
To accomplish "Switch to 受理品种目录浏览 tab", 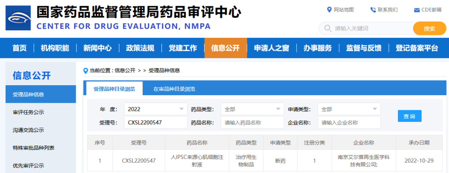I will pyautogui.click(x=114, y=89).
